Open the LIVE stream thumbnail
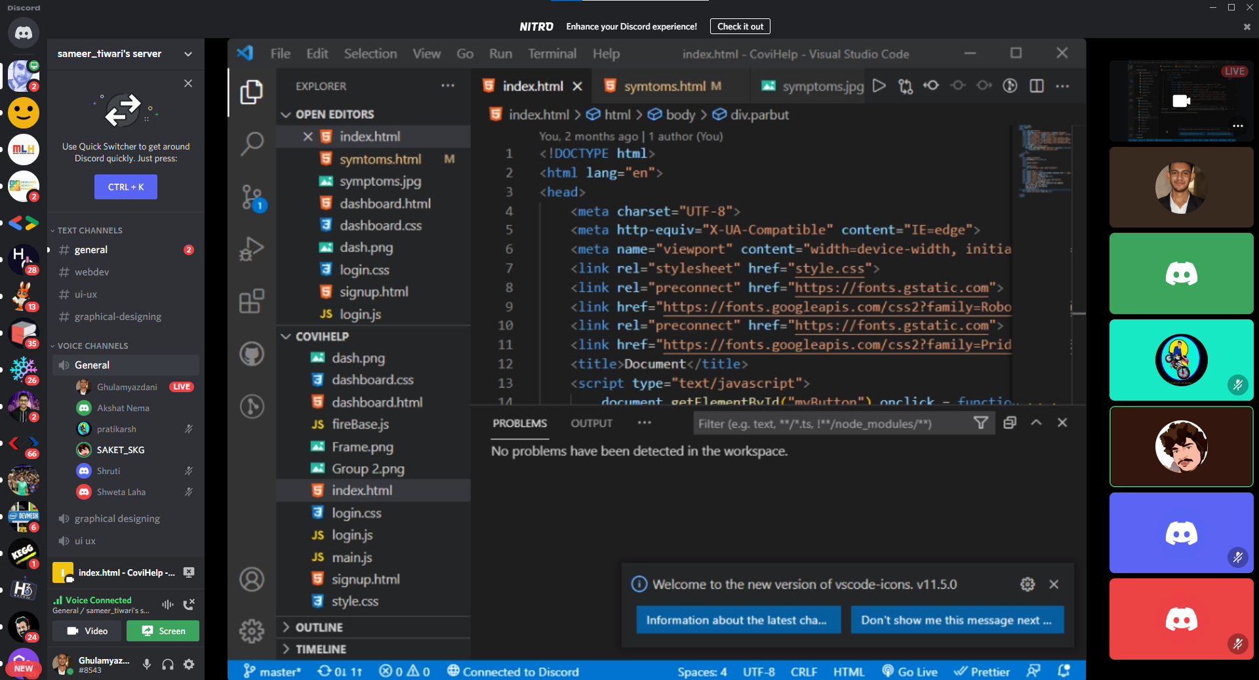This screenshot has height=680, width=1259. point(1181,101)
